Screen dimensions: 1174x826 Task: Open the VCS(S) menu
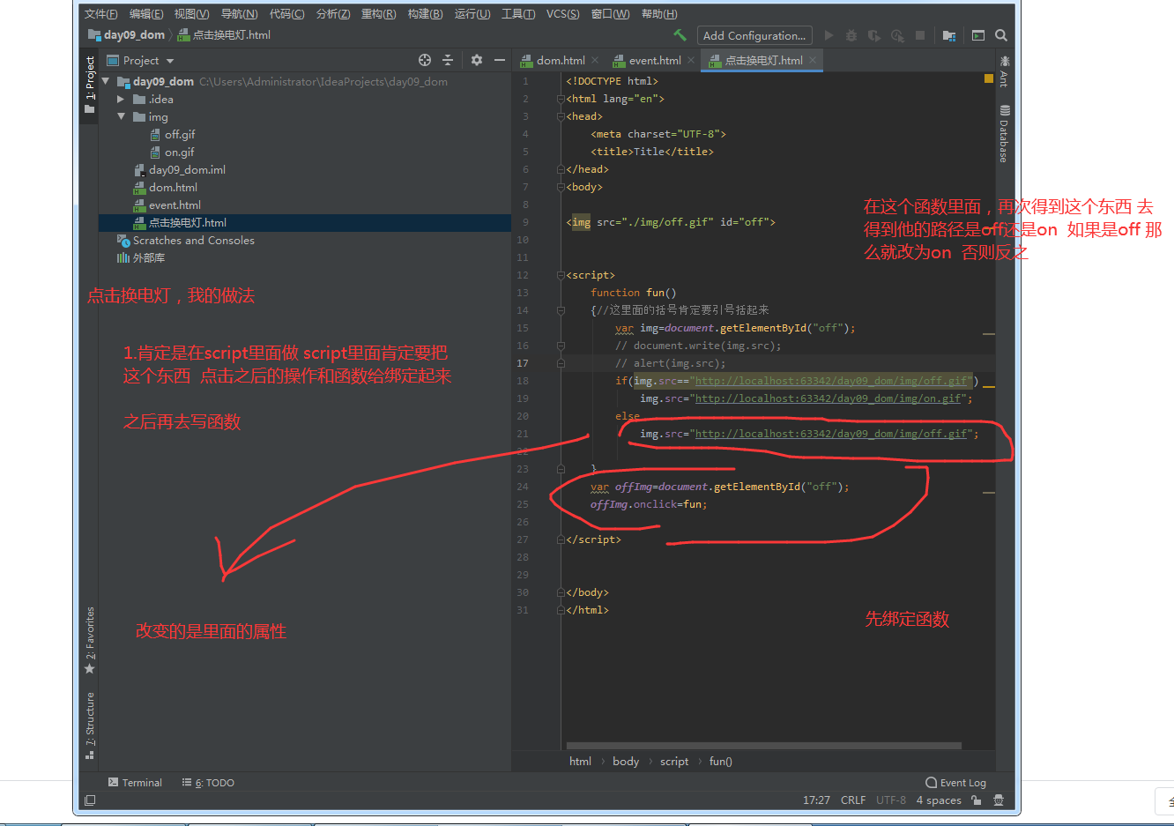pos(563,13)
